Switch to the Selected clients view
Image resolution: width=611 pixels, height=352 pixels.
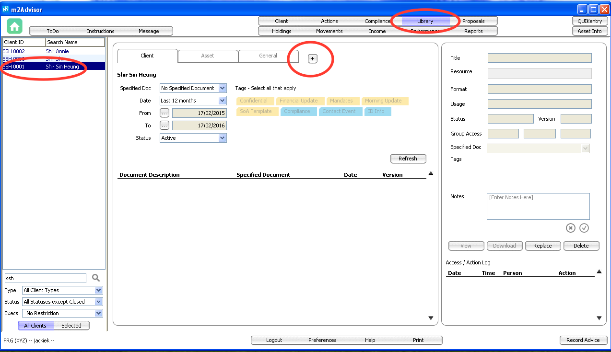[71, 326]
